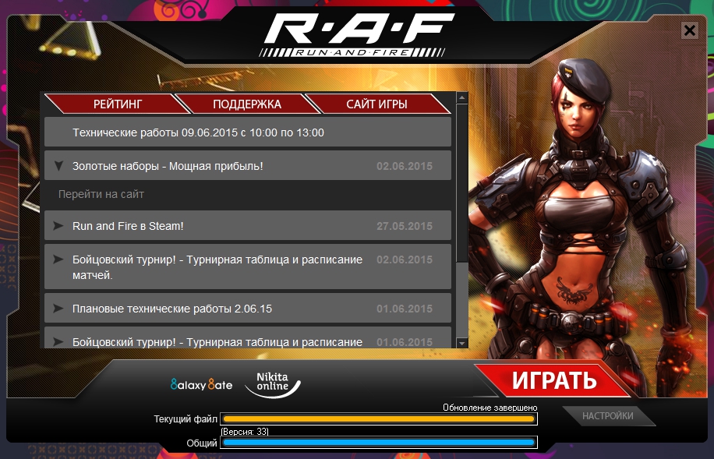Open the ПОДДЕРЖКА tab
The width and height of the screenshot is (714, 459).
point(247,104)
